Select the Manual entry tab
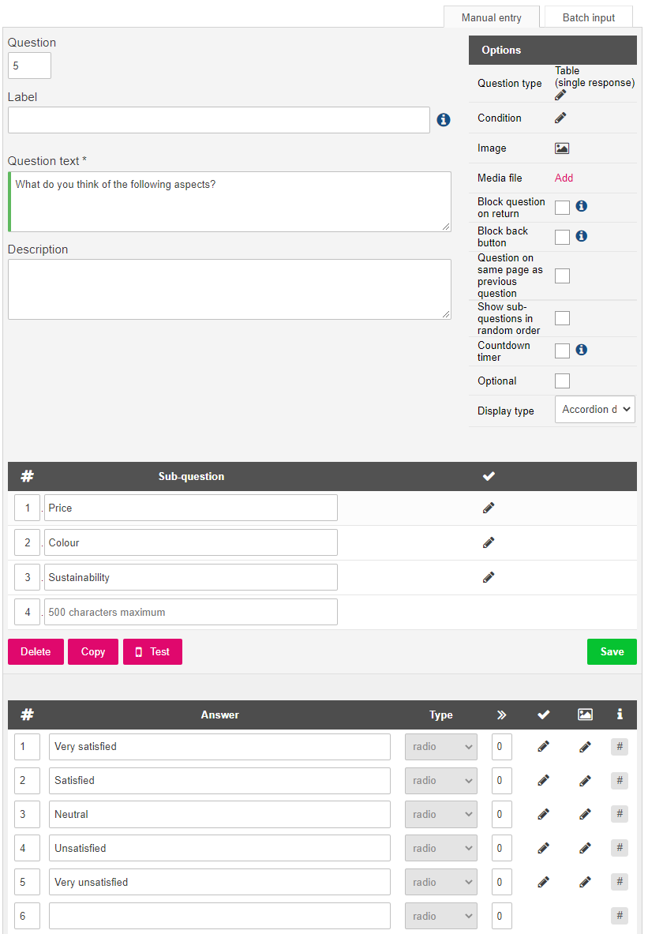Screen dimensions: 648x934 point(492,17)
